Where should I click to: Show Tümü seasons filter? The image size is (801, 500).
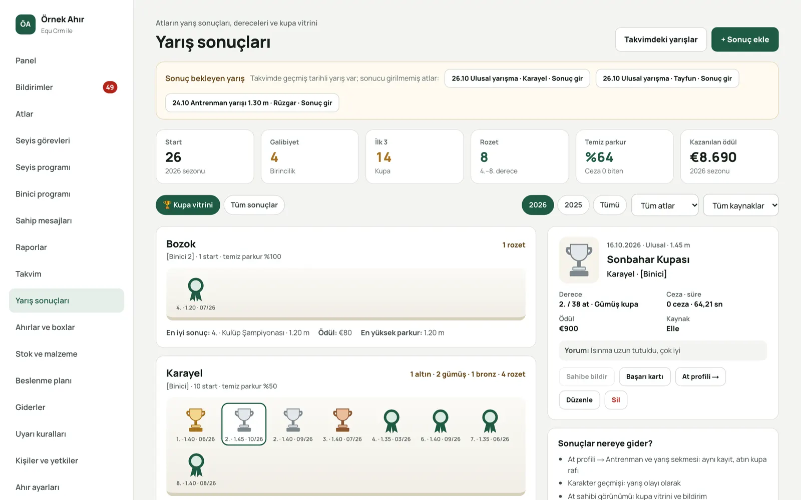pos(610,205)
